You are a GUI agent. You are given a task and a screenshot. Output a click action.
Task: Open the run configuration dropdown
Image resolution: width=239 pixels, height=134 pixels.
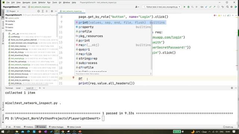coord(162,7)
